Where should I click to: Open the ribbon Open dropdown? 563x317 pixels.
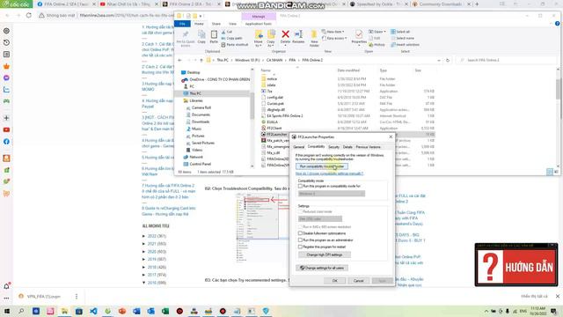(x=377, y=32)
